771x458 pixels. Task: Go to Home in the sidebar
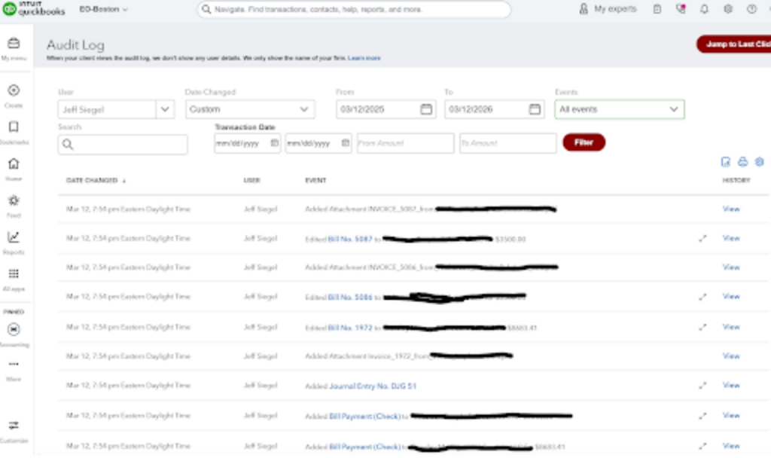tap(14, 164)
